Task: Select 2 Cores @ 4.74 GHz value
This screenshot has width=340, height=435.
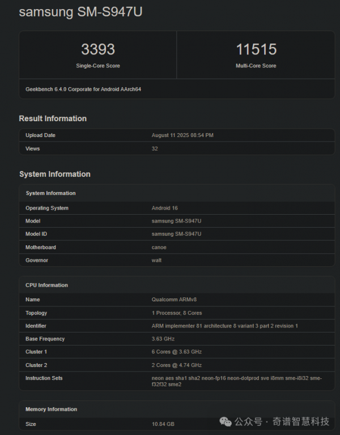Action: (x=177, y=365)
